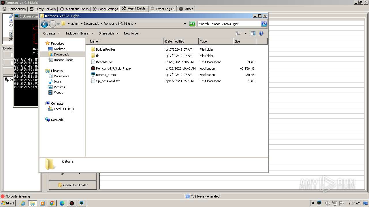
Task: Click the console window taskbar icon
Action: (82, 203)
